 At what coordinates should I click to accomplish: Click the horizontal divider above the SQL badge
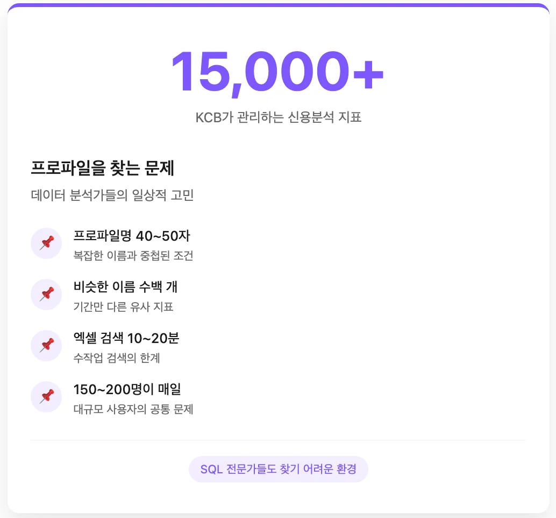coord(278,440)
